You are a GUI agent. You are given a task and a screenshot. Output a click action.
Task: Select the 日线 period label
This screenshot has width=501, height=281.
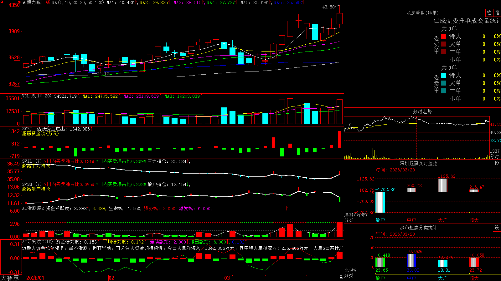[46, 2]
